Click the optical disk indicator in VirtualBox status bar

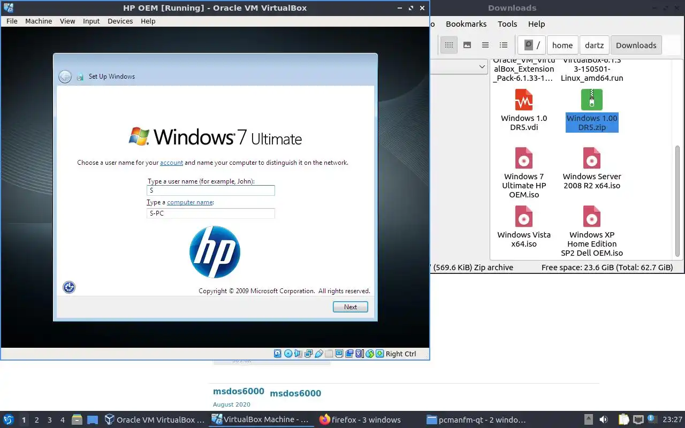tap(288, 354)
